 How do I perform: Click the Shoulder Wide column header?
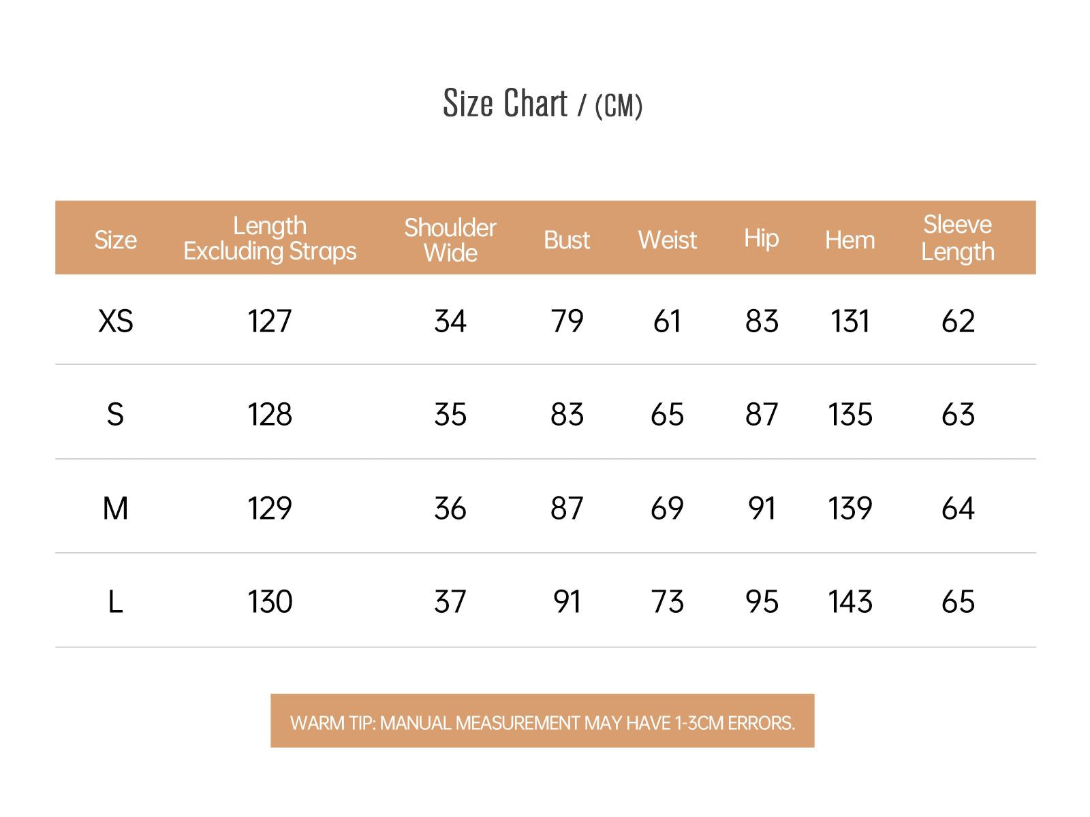[x=450, y=240]
